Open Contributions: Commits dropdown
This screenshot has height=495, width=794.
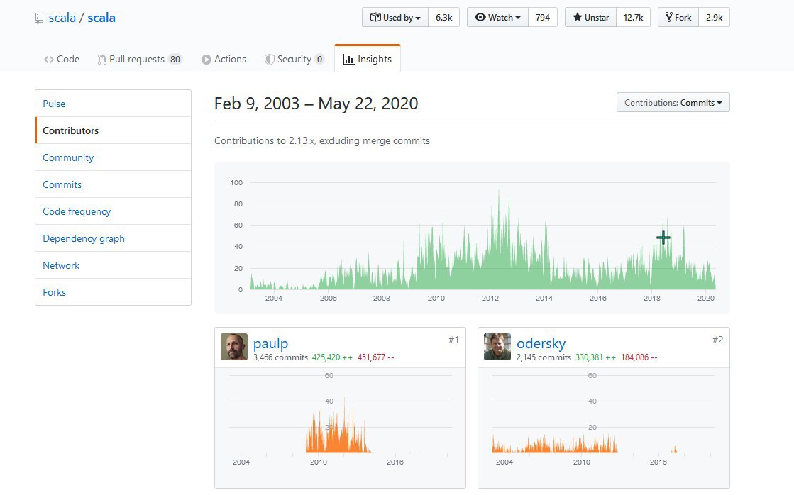click(x=673, y=102)
